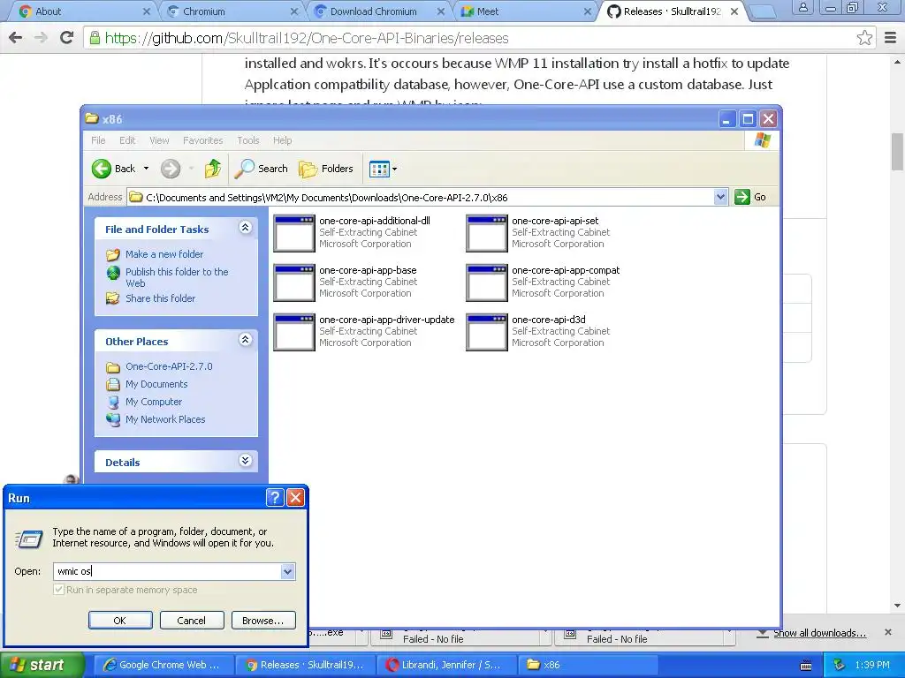
Task: Open the Windows Start menu
Action: pos(42,665)
